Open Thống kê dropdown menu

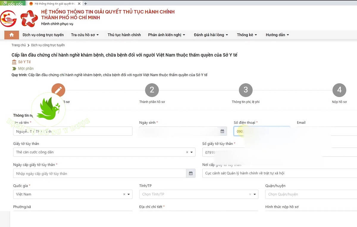247,35
